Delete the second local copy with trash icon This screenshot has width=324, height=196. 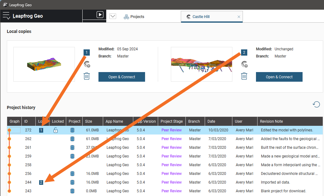click(x=244, y=76)
